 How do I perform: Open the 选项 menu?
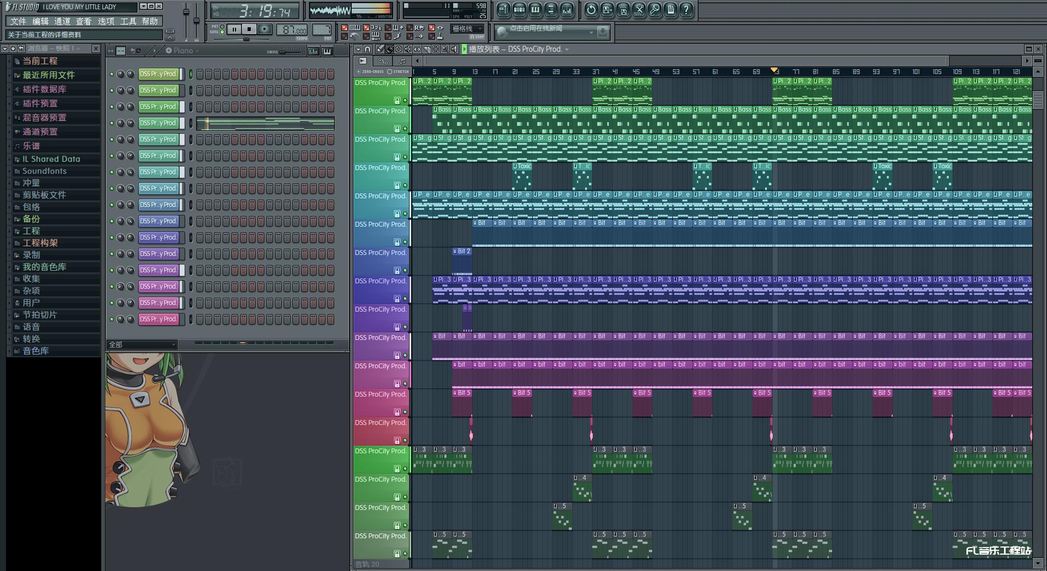click(x=106, y=21)
